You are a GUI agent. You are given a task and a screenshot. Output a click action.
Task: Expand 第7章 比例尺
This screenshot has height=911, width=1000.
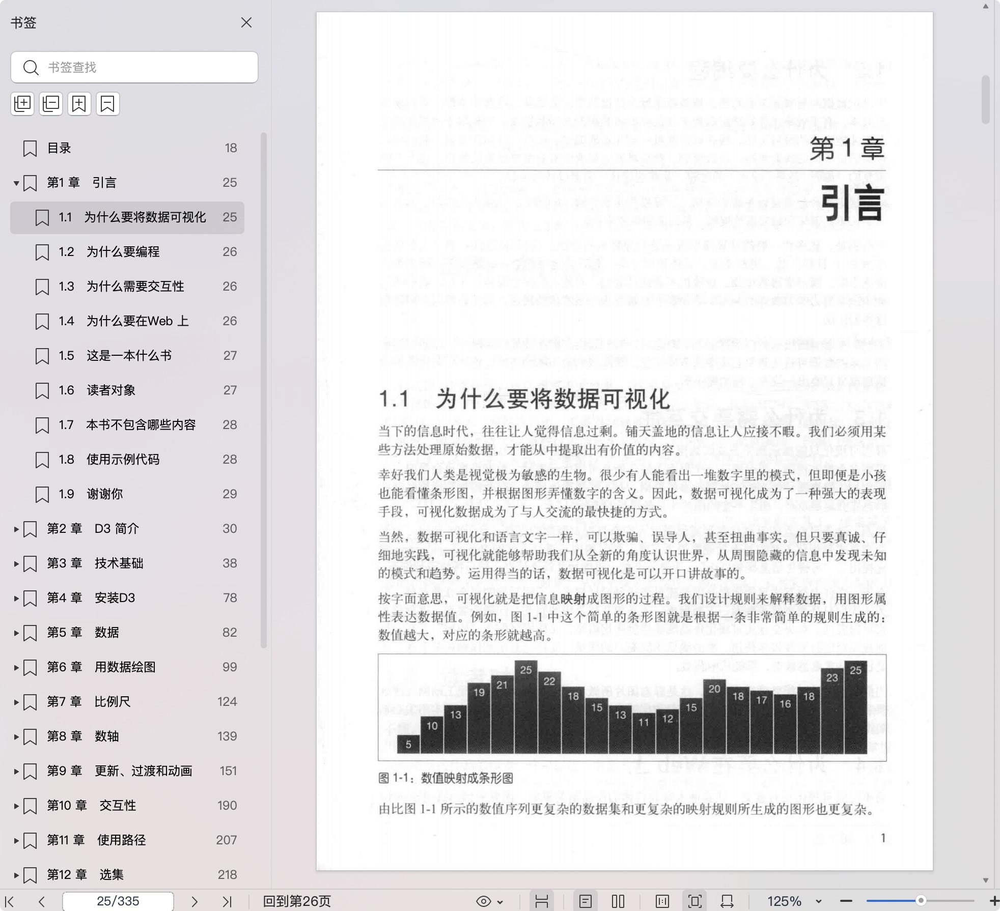click(16, 702)
